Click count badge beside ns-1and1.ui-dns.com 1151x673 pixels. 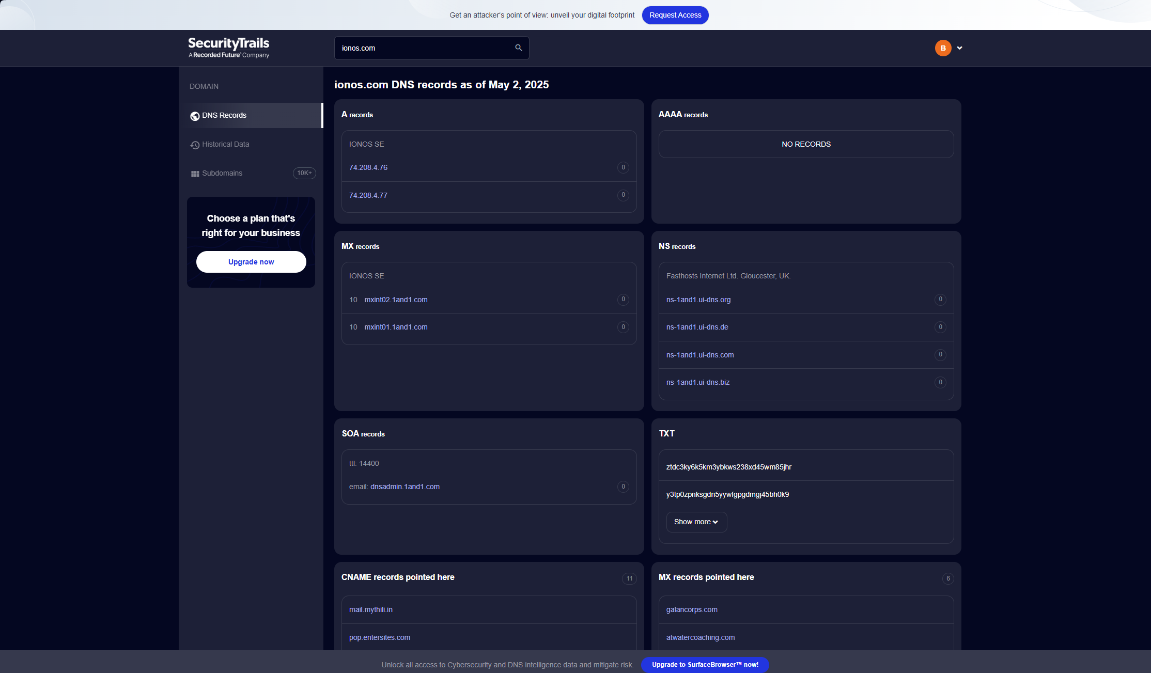940,355
